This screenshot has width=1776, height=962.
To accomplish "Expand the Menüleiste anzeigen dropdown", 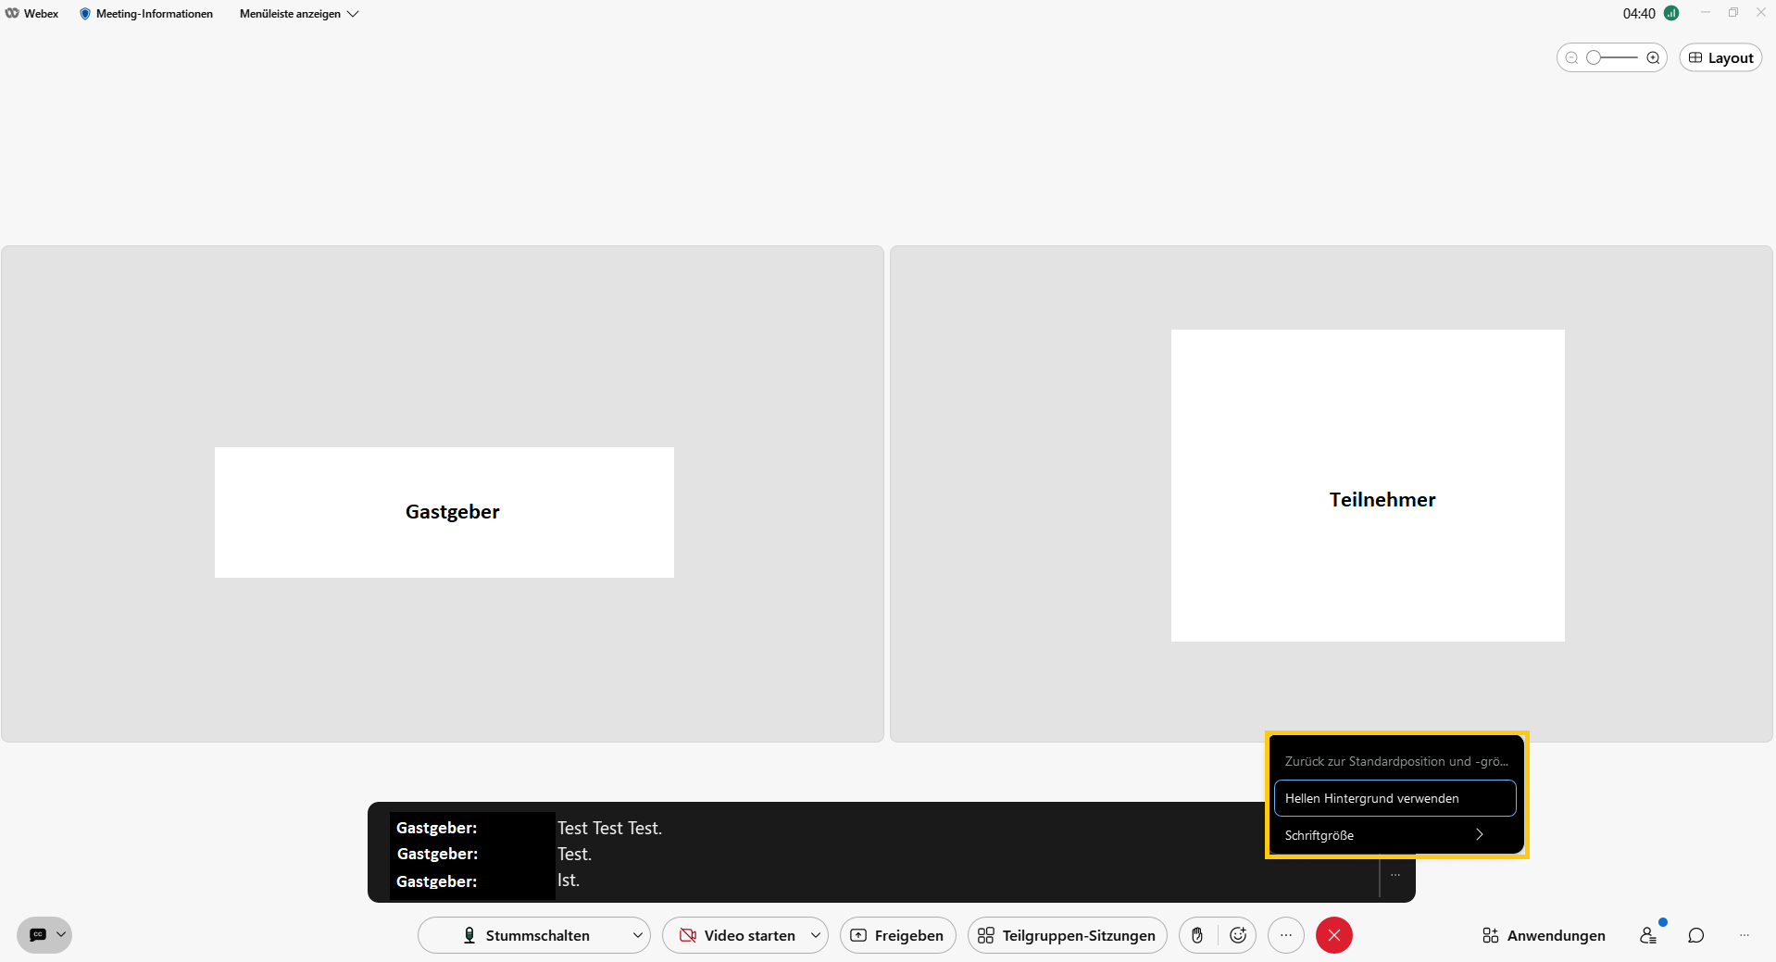I will (x=298, y=14).
